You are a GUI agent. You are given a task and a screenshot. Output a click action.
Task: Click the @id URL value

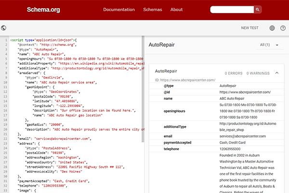(x=245, y=92)
